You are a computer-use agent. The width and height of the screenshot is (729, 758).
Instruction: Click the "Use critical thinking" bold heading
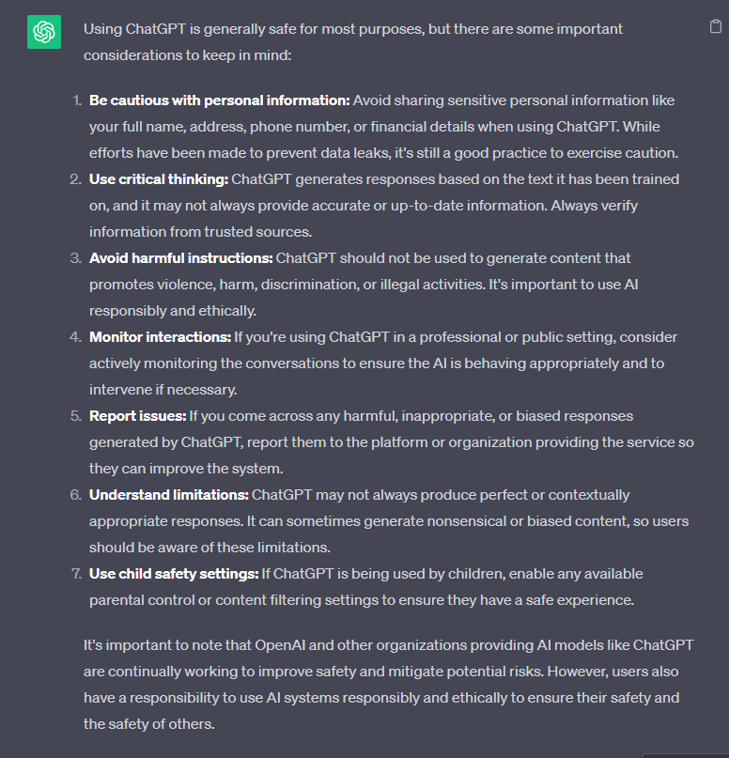(x=158, y=179)
